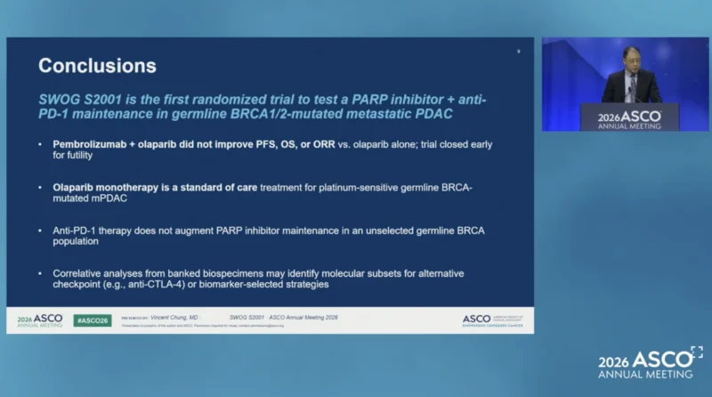Click the podium 2026 ASCO Annual Meeting sign

[x=629, y=119]
